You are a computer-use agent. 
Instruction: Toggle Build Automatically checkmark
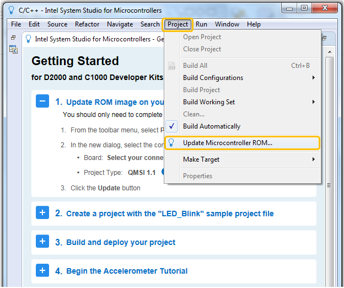(x=171, y=126)
